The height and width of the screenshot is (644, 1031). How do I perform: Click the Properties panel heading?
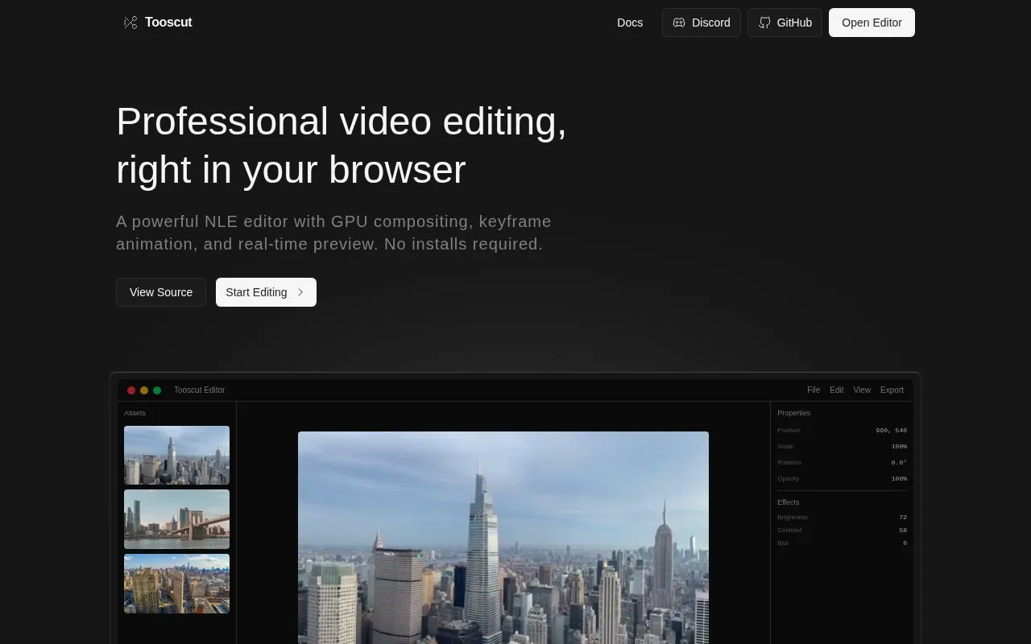pos(793,413)
